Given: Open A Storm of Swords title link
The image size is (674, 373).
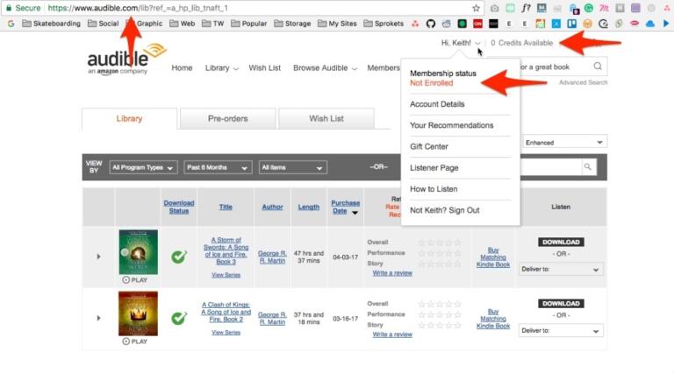Looking at the screenshot, I should 226,250.
